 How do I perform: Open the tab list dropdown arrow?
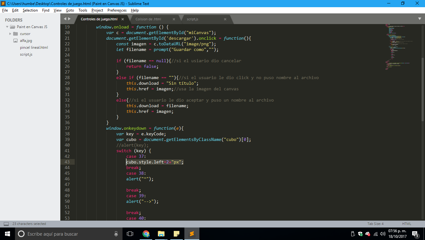point(419,19)
